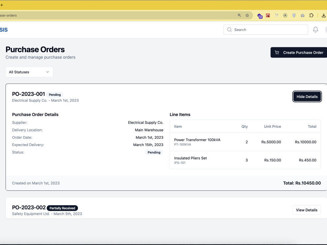Screen dimensions: 327x245
Task: Click the shopping cart icon on Create button
Action: pos(277,53)
